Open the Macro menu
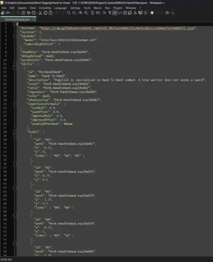The image size is (213, 262). coord(97,8)
